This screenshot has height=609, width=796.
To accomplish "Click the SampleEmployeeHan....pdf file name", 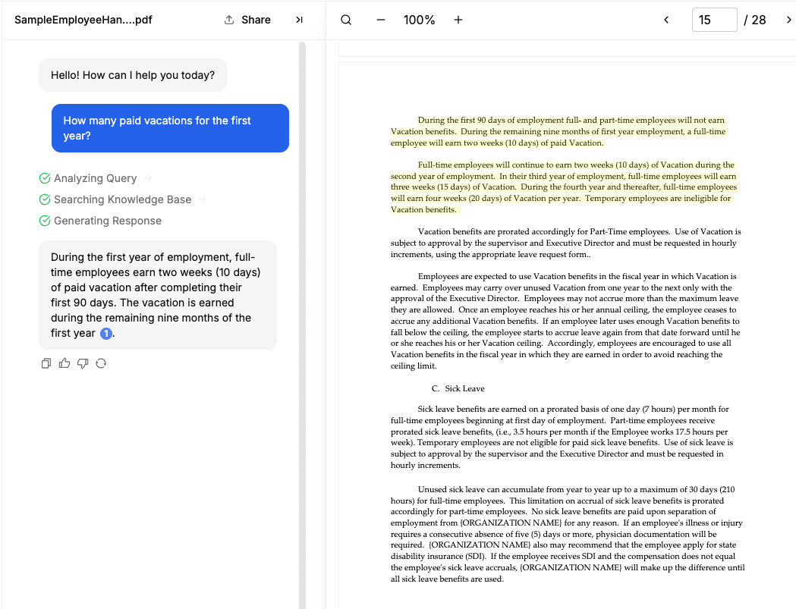I will (x=83, y=20).
